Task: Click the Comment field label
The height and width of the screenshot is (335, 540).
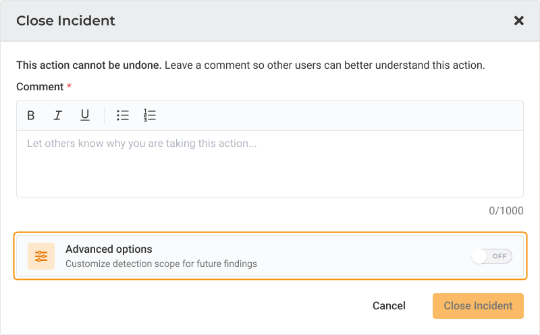Action: (x=40, y=87)
